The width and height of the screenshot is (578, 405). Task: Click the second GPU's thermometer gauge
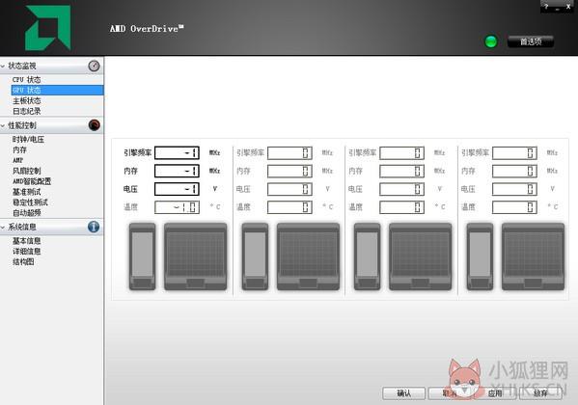pyautogui.click(x=255, y=256)
